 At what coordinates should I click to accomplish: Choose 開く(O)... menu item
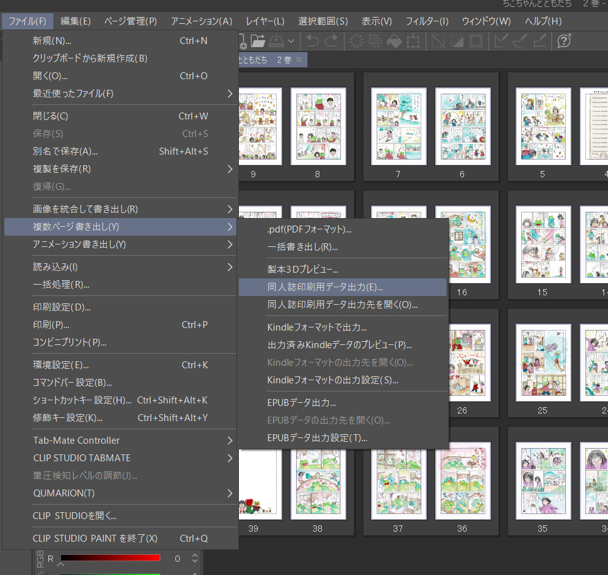pos(120,76)
